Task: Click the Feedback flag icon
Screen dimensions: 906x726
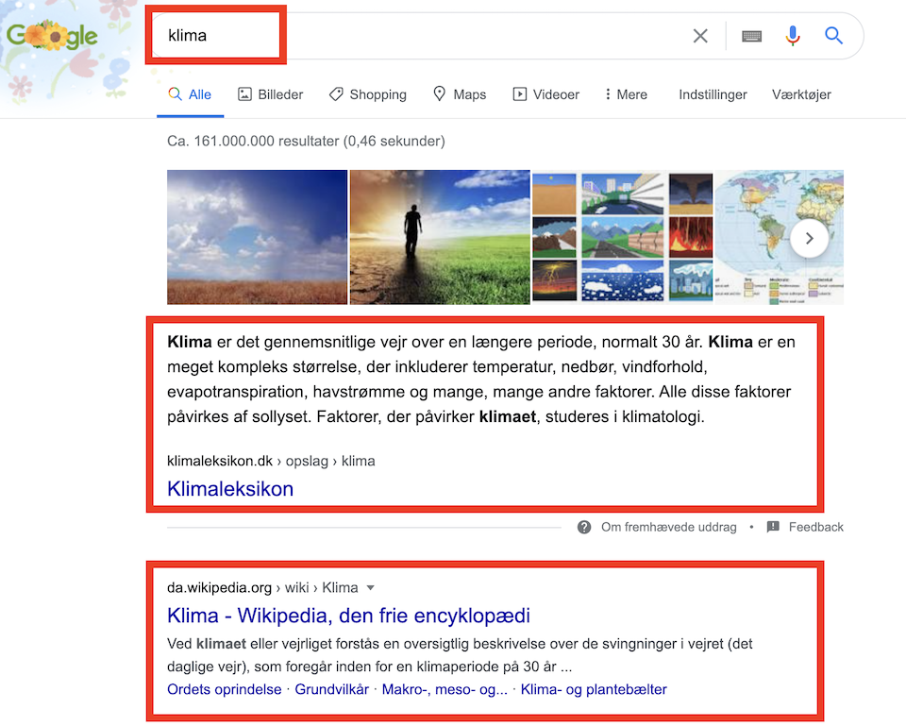Action: [x=773, y=527]
